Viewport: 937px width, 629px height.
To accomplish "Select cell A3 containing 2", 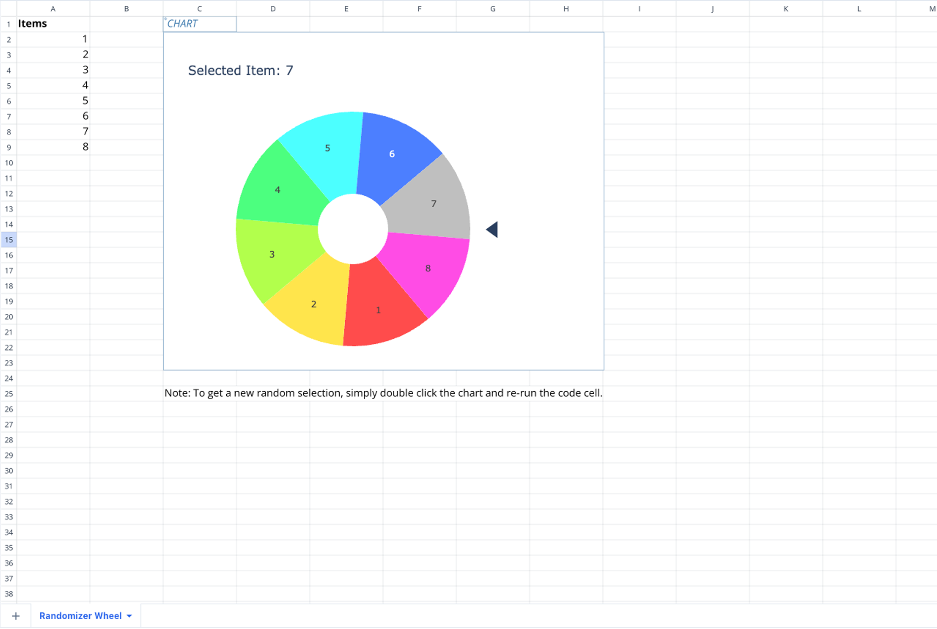I will (53, 54).
